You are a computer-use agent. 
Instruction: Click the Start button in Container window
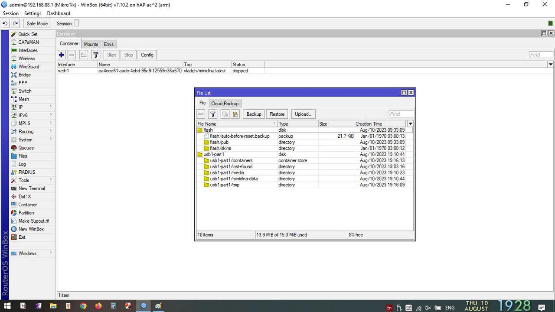click(x=111, y=55)
